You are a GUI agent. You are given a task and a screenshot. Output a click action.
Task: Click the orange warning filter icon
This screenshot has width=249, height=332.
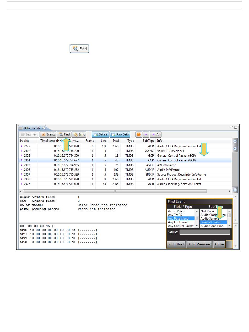139,134
